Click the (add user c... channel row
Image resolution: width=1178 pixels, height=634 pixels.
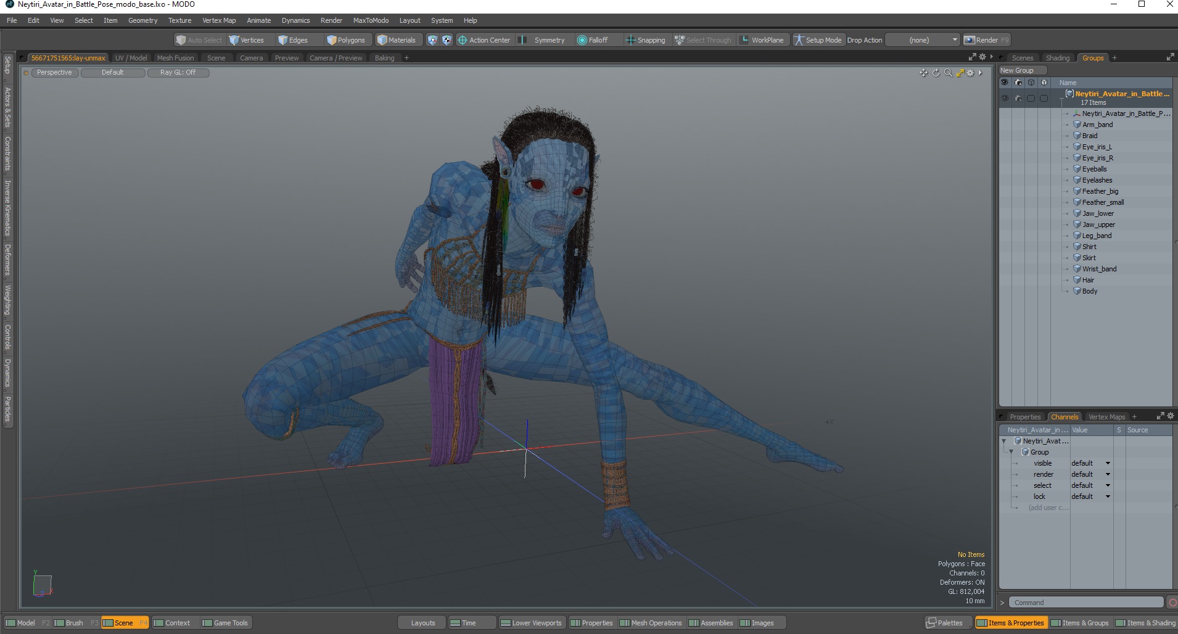point(1048,508)
